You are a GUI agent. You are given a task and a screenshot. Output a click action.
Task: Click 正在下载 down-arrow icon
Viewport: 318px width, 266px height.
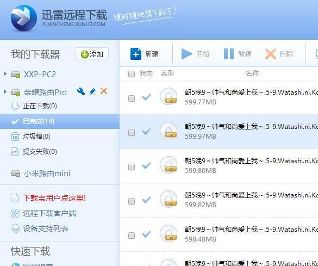[x=15, y=106]
